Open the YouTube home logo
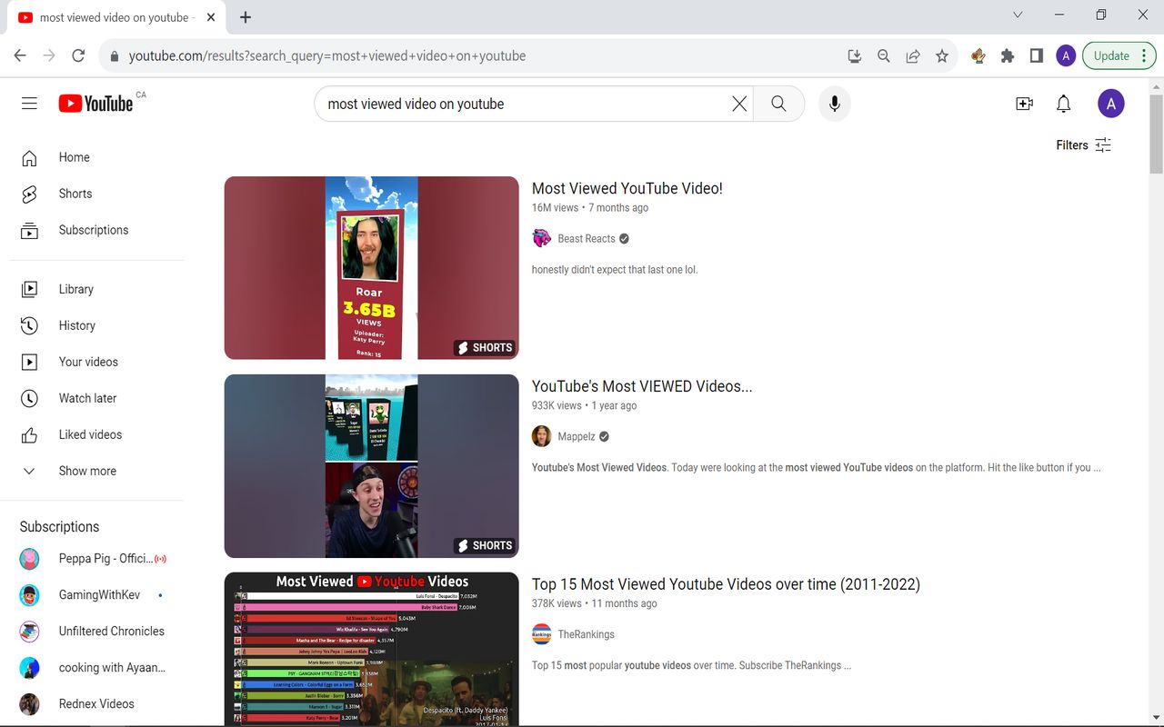1164x727 pixels. click(x=95, y=103)
